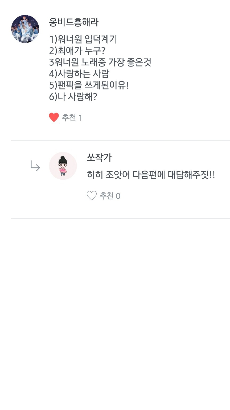Open 쏘작가's cartoon avatar
The height and width of the screenshot is (410, 230).
click(x=63, y=166)
